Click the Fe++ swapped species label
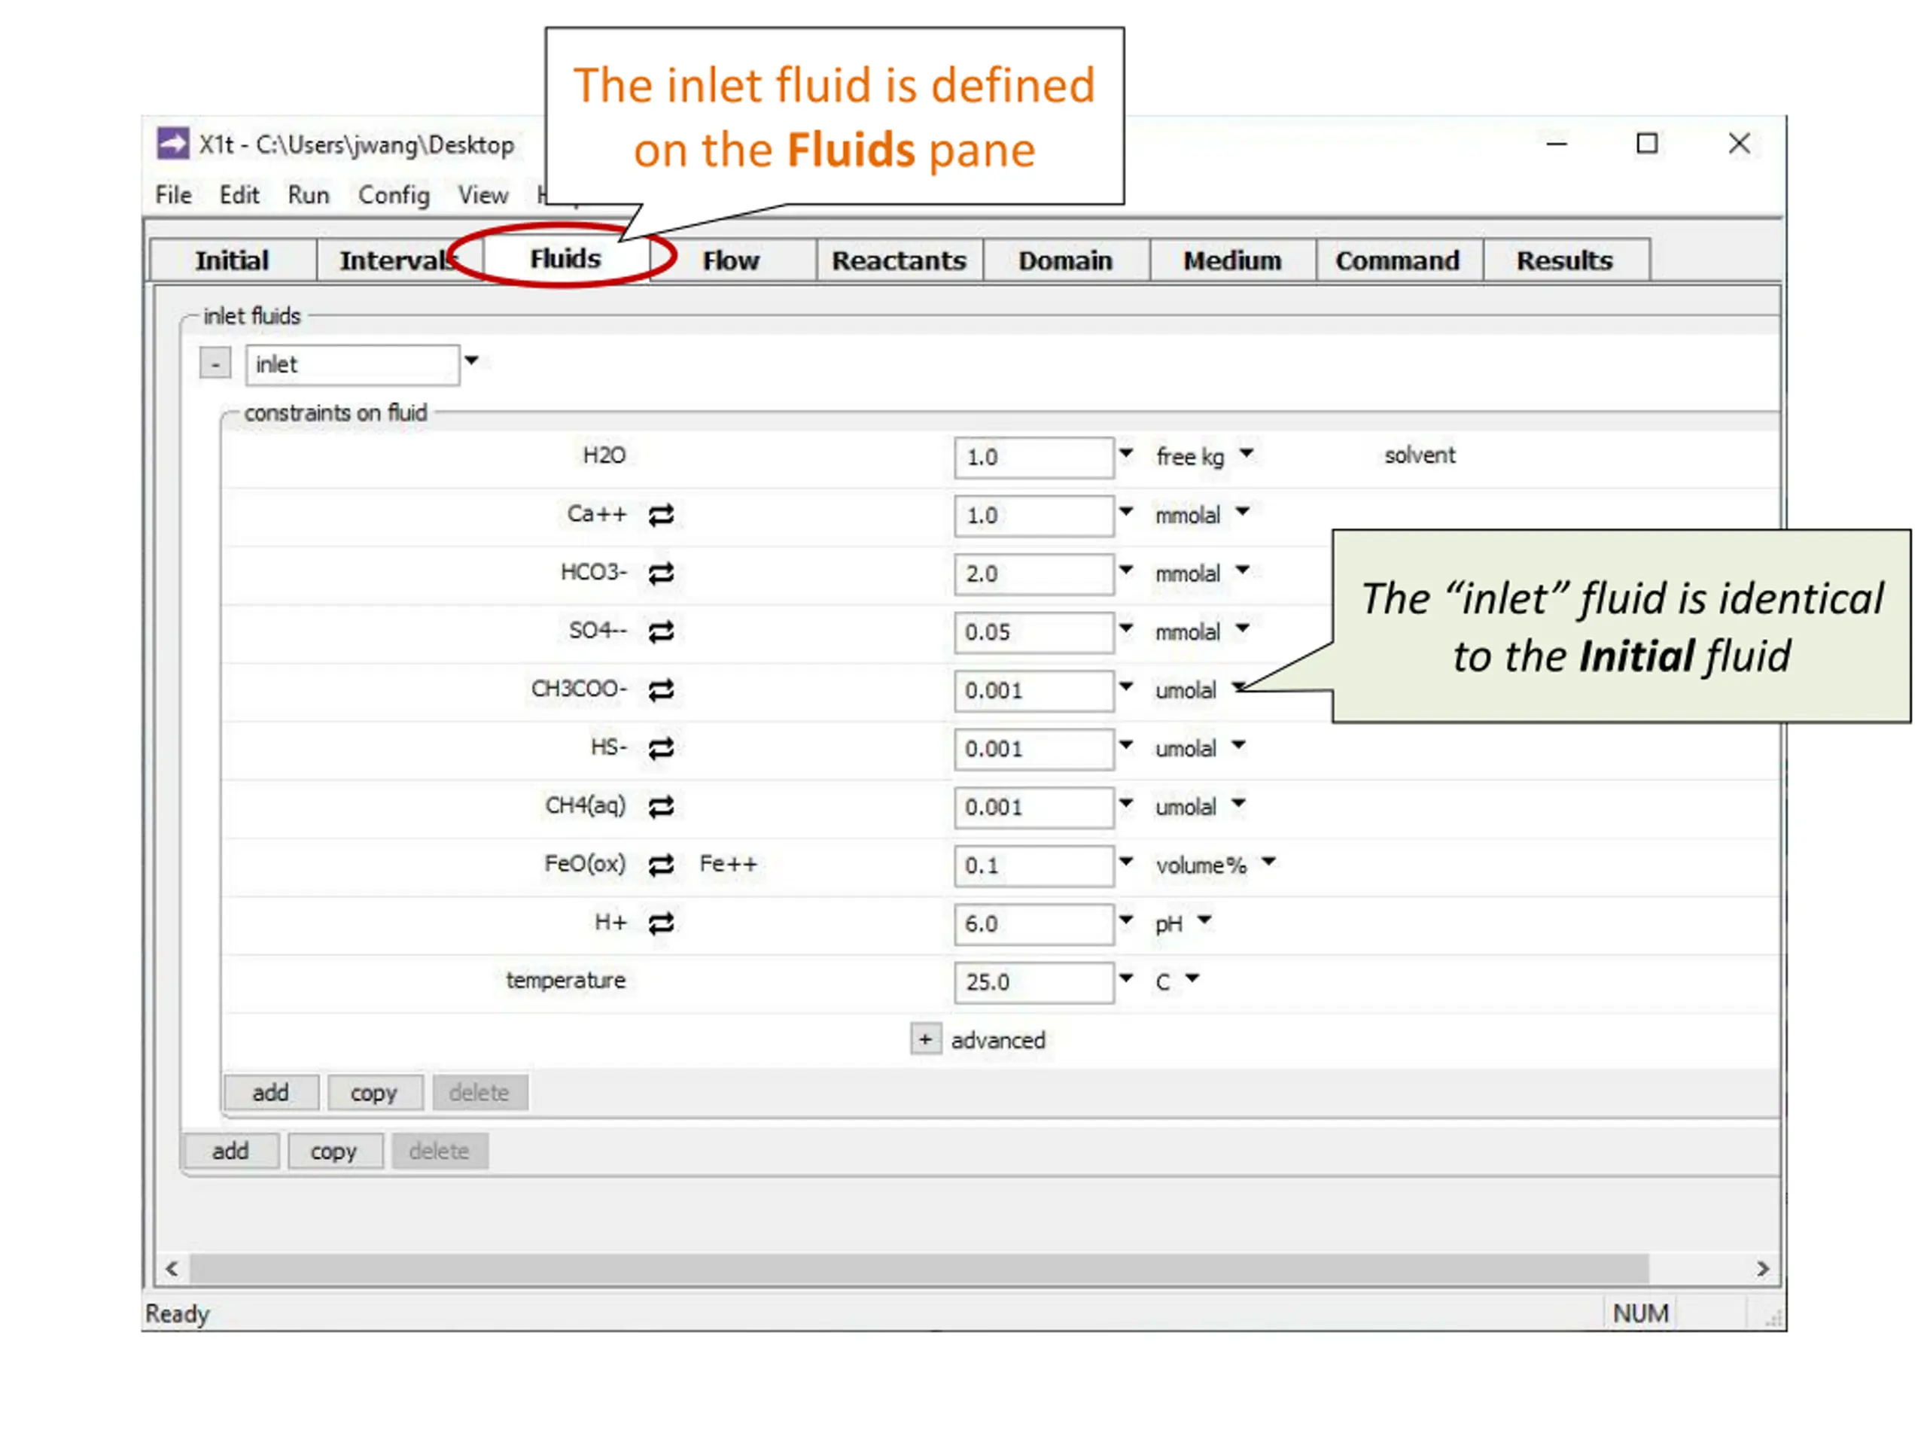The width and height of the screenshot is (1927, 1445). point(729,864)
